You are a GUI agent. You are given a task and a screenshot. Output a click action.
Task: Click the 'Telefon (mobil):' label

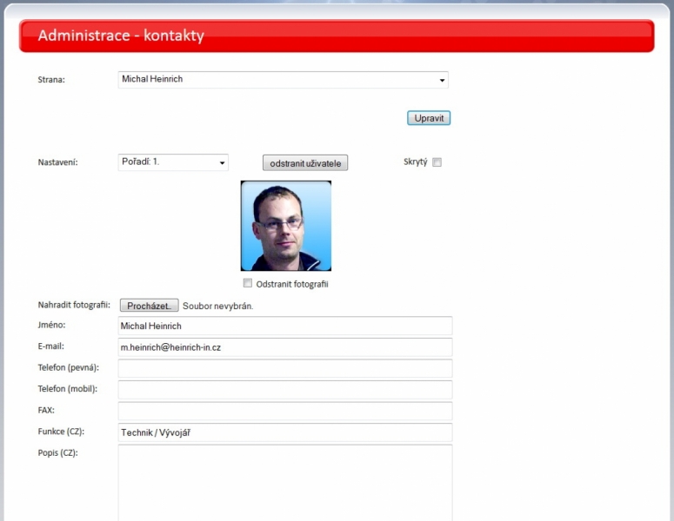(x=68, y=389)
